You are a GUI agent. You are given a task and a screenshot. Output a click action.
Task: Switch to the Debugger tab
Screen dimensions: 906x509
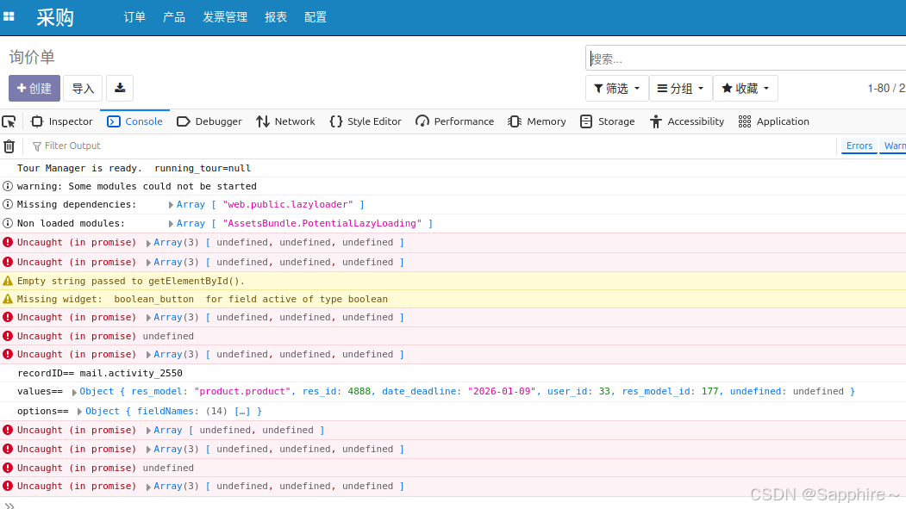click(209, 121)
